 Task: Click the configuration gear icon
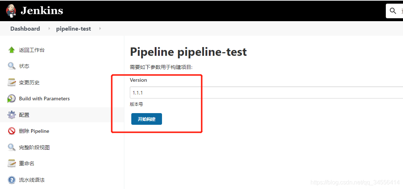coord(12,115)
